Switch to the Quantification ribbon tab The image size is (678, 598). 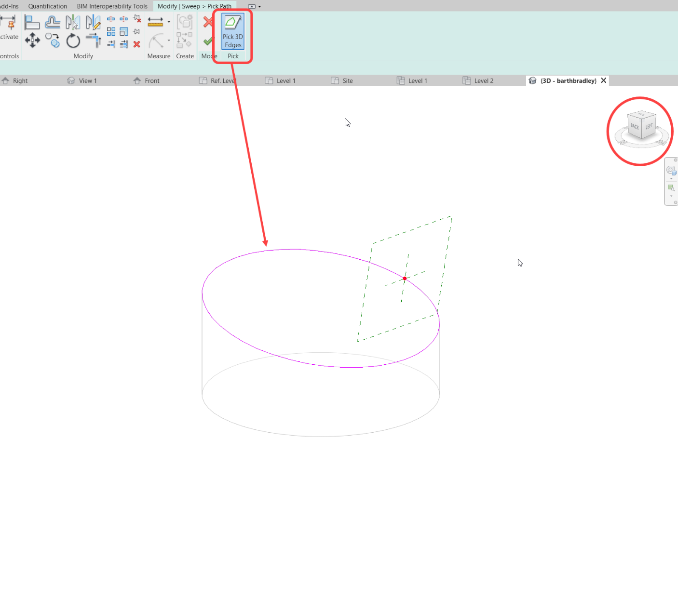[x=47, y=6]
